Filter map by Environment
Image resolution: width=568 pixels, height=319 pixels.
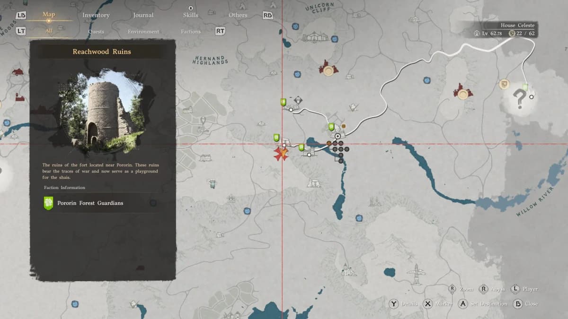coord(143,32)
